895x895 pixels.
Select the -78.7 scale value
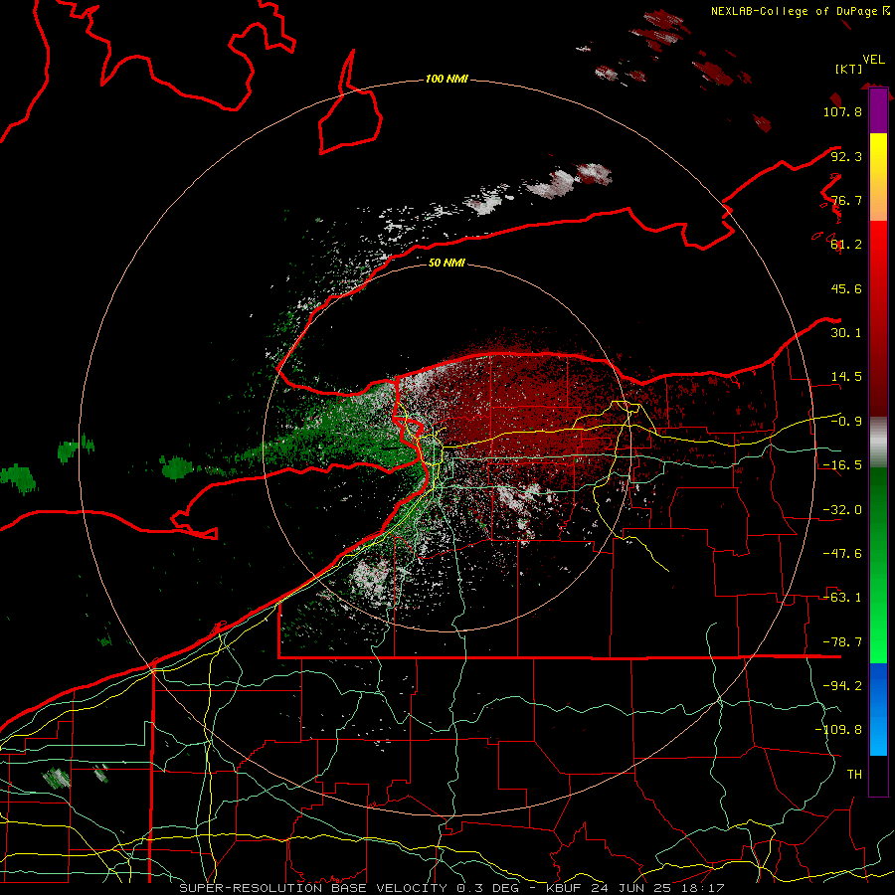(x=842, y=642)
